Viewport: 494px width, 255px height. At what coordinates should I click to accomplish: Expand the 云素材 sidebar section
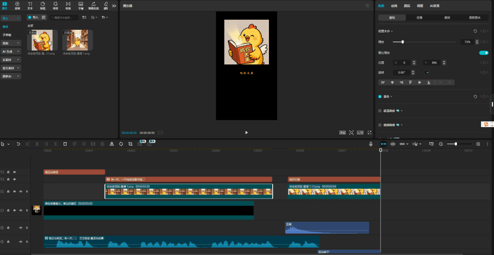click(x=11, y=59)
